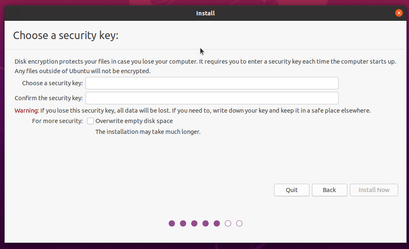Enable the Overwrite empty disk space checkbox
This screenshot has height=249, width=409.
tap(90, 121)
